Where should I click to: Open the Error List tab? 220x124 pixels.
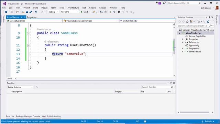click(10, 116)
